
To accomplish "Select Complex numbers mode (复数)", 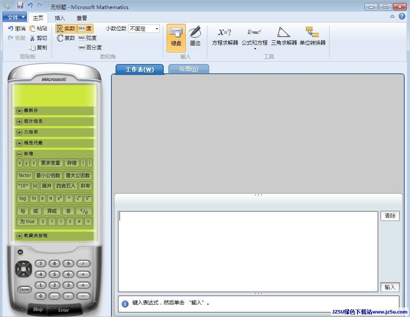I will 66,38.
